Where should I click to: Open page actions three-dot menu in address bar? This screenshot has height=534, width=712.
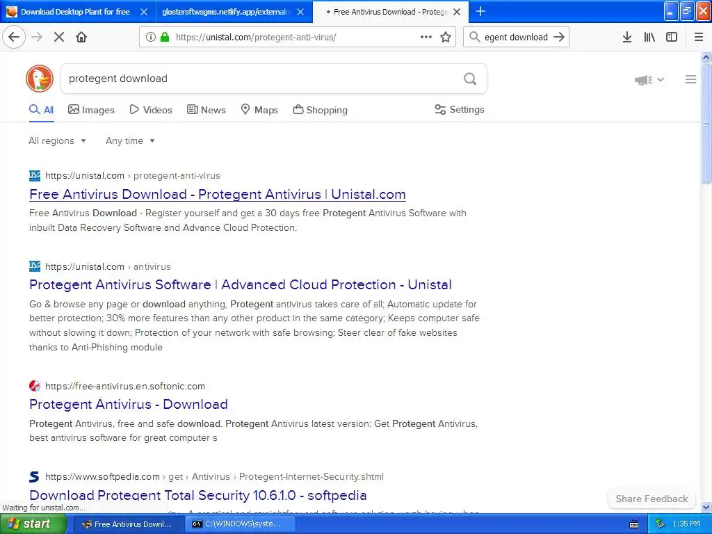(x=426, y=37)
